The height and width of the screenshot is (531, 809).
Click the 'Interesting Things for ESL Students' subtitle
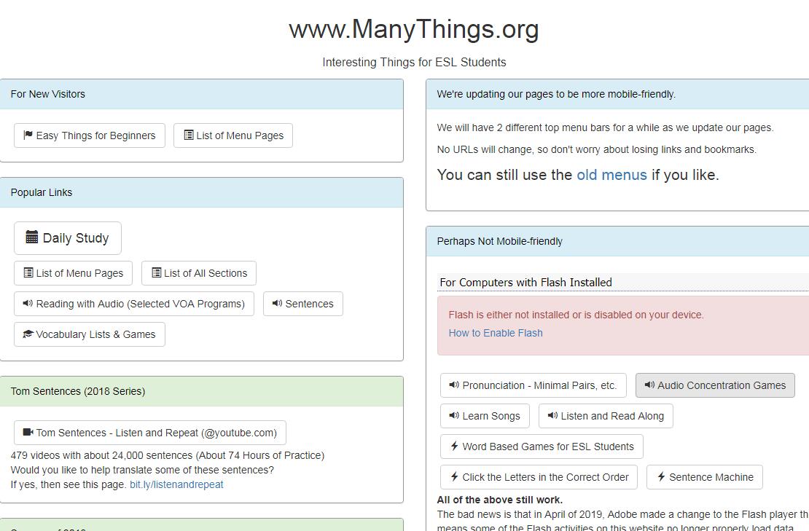[414, 63]
